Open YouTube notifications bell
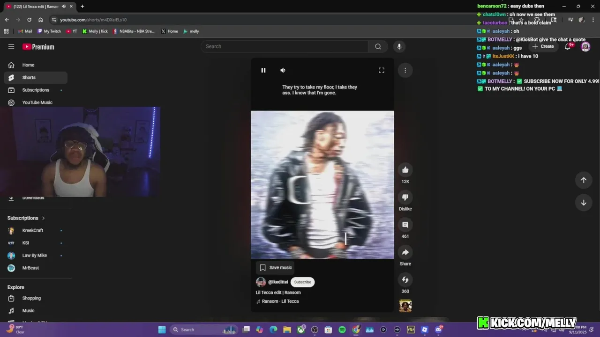 (x=568, y=46)
